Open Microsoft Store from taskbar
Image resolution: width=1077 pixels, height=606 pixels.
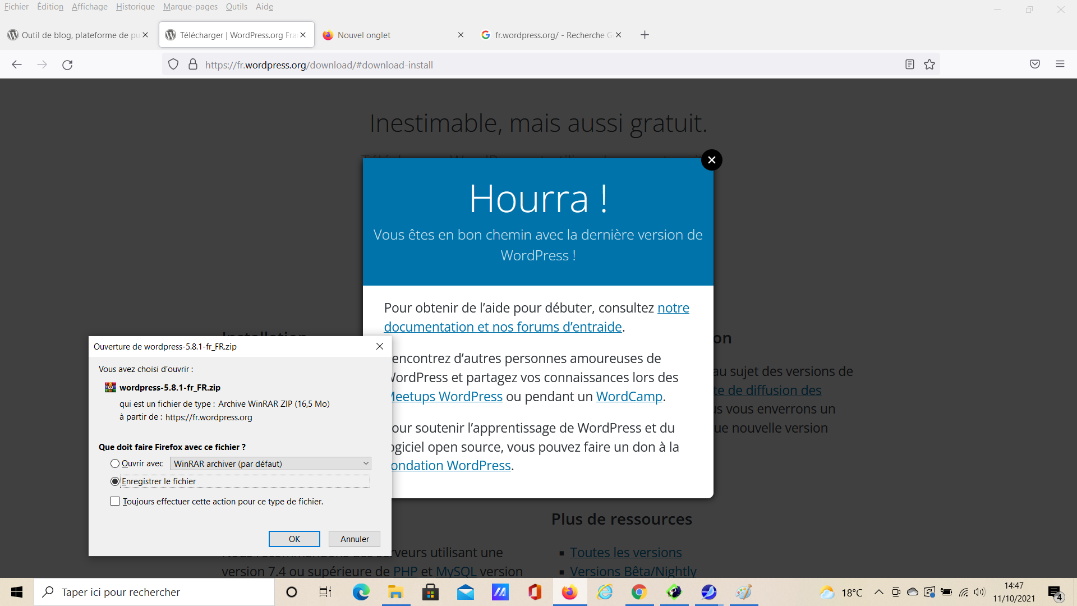click(430, 592)
